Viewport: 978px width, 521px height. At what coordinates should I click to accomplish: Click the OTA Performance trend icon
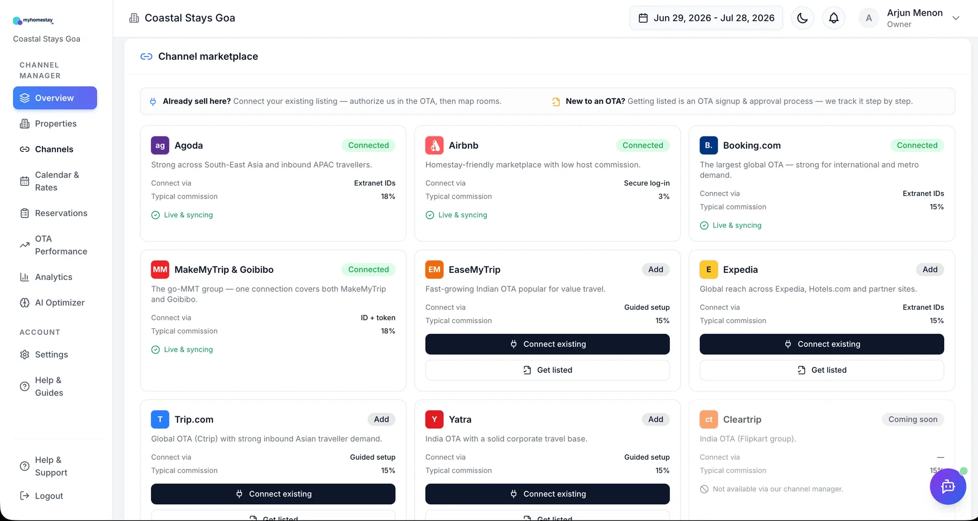point(24,245)
